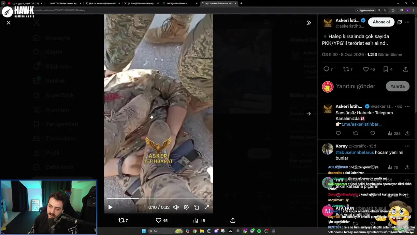Seek on the video progress bar
The height and width of the screenshot is (235, 417).
(x=159, y=198)
